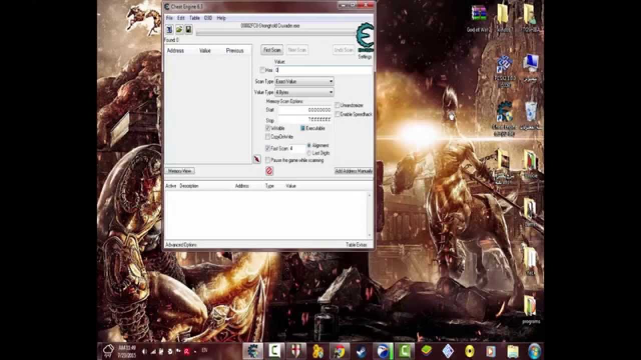Click the floppy disk save icon

pos(188,30)
